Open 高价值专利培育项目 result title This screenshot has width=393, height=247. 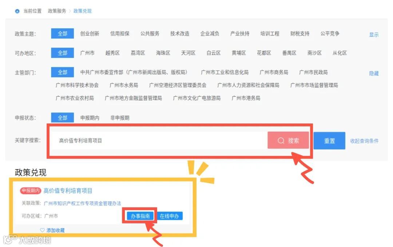[68, 191]
